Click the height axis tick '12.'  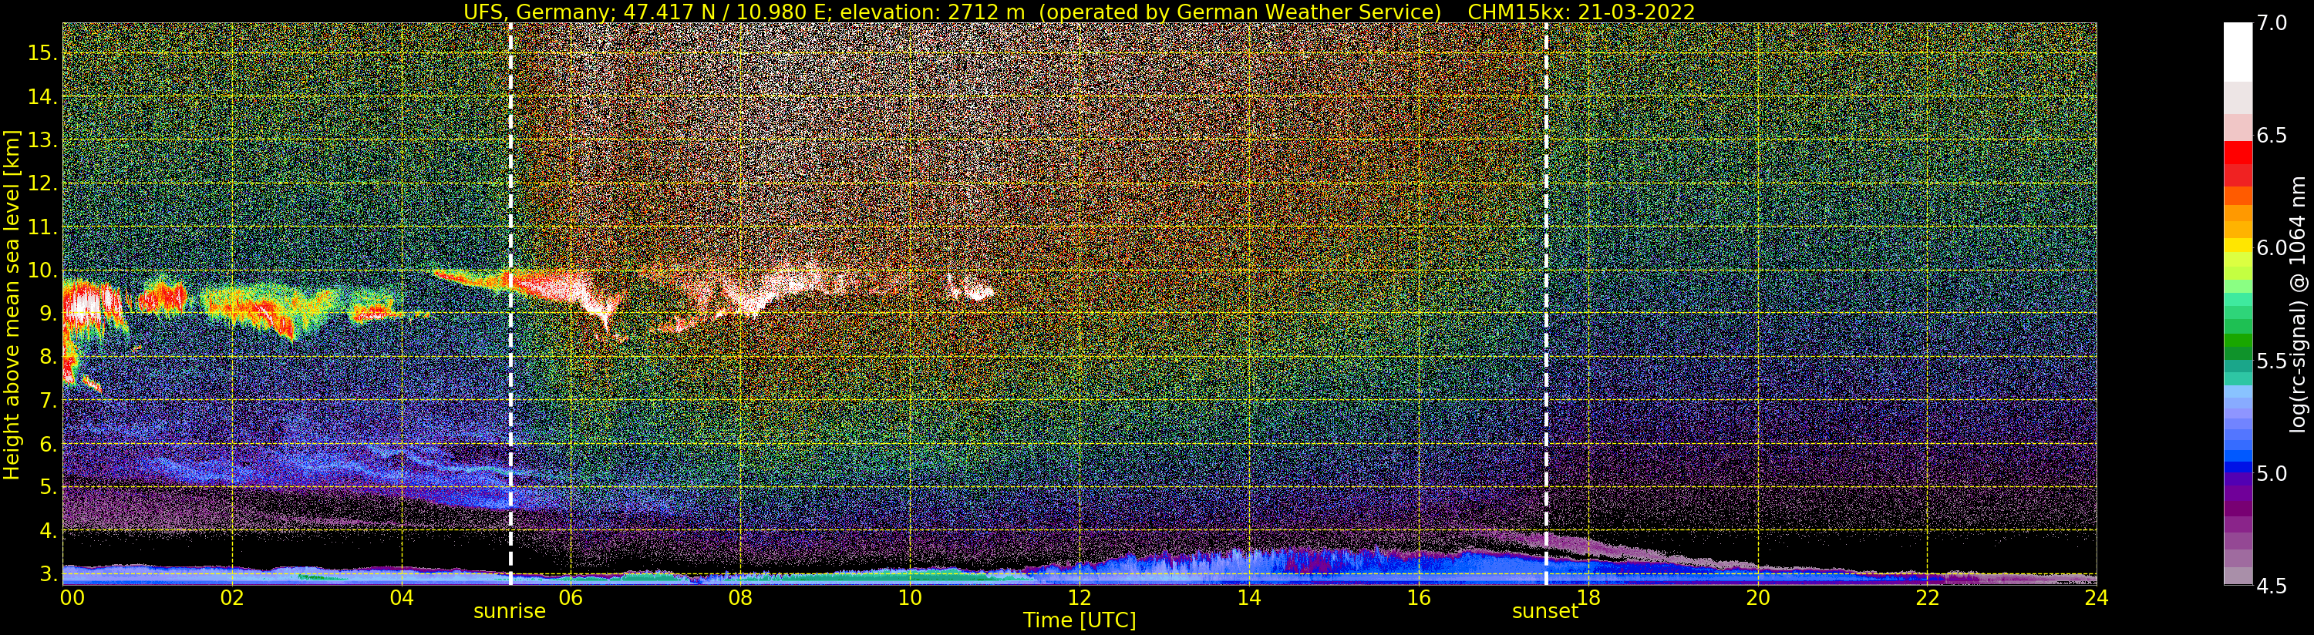pos(42,183)
